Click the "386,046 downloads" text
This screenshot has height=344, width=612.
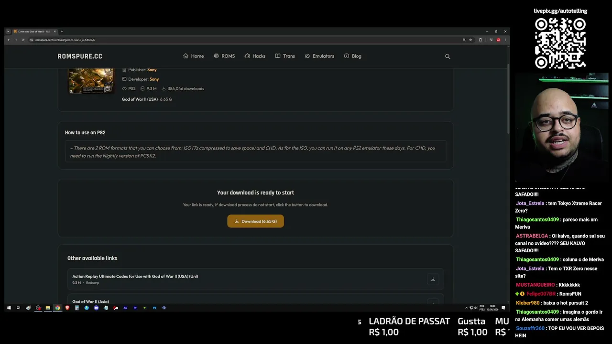(186, 89)
